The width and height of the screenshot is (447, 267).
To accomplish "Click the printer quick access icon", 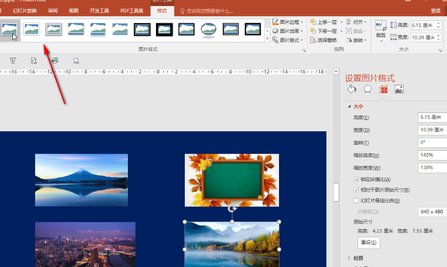I will [x=55, y=61].
